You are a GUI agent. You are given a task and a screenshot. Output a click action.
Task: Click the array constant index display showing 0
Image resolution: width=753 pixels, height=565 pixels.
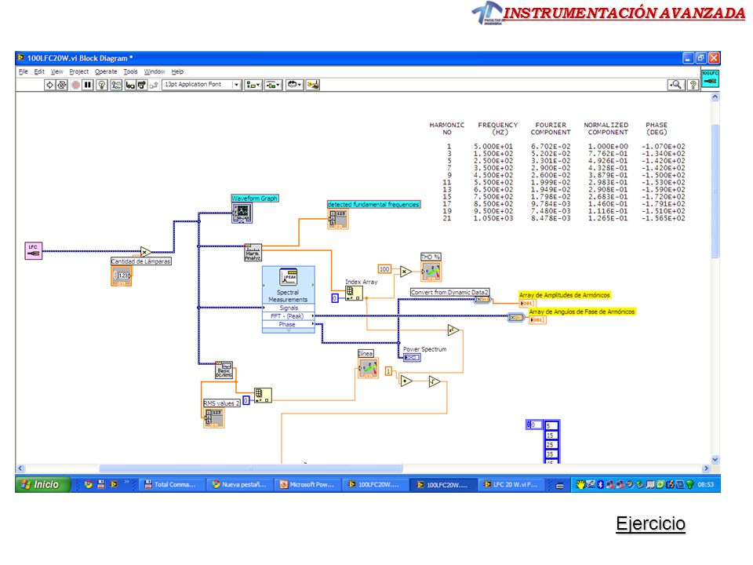533,425
